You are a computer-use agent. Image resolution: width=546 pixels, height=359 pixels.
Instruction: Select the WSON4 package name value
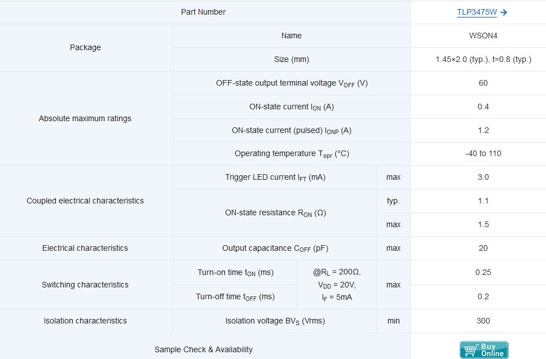(483, 36)
